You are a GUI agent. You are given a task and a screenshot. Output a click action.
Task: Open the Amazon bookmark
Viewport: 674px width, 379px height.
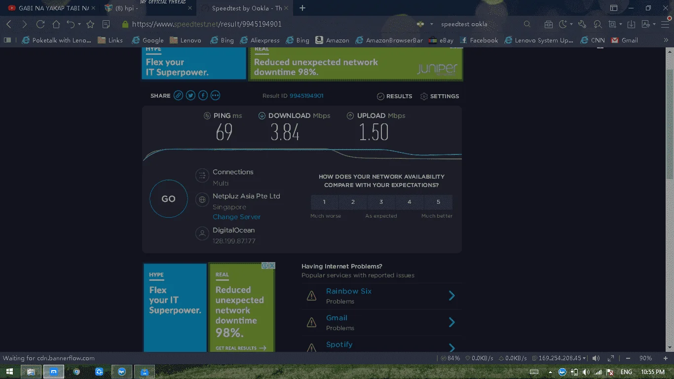pos(333,40)
